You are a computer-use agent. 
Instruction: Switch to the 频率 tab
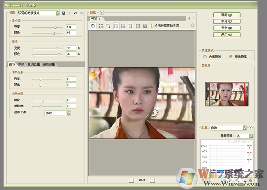[21, 64]
